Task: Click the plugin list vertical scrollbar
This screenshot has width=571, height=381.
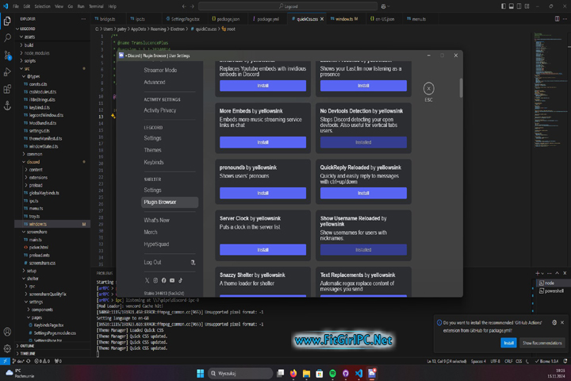Action: [461, 87]
